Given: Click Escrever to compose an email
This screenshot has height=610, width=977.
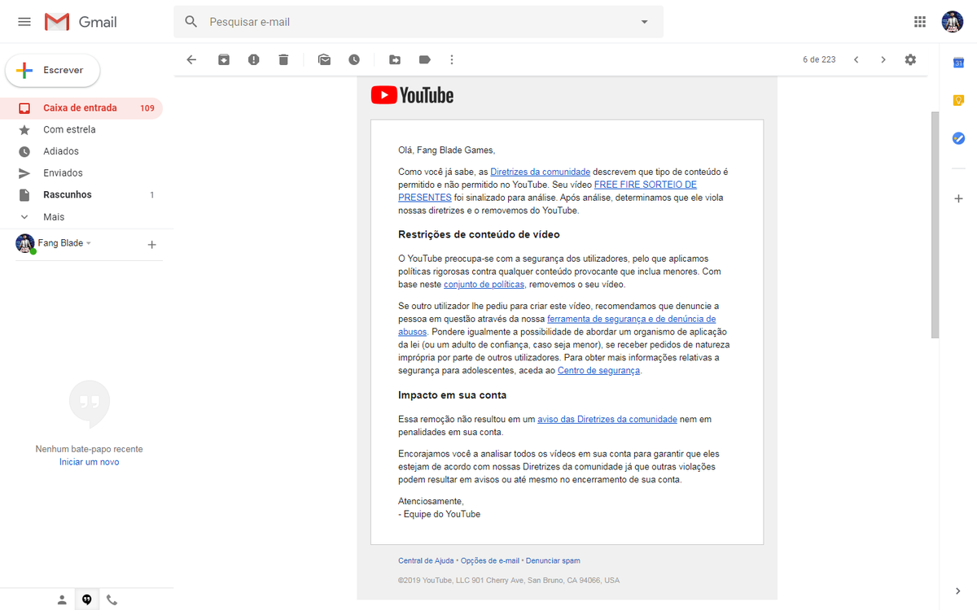Looking at the screenshot, I should click(53, 71).
